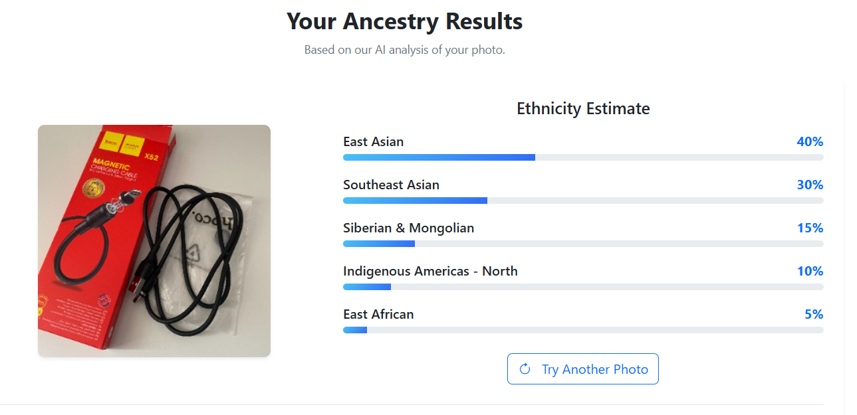Click the Siberian & Mongolian progress bar
The height and width of the screenshot is (415, 857).
tap(583, 244)
